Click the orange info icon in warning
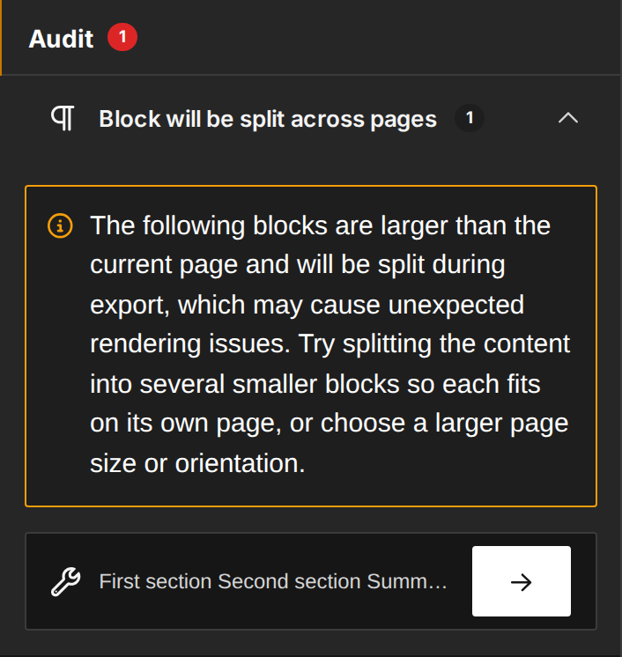 60,225
